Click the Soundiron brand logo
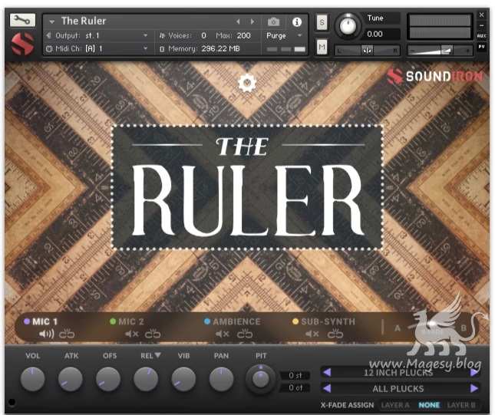Viewport: 495px width, 415px height. click(435, 76)
